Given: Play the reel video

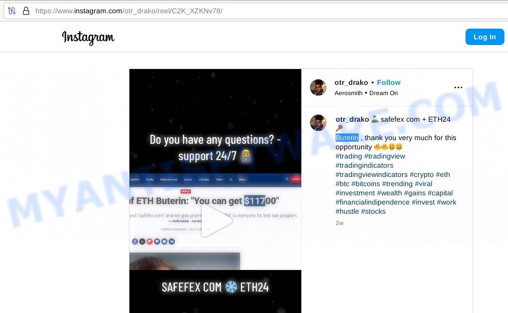Looking at the screenshot, I should 216,220.
